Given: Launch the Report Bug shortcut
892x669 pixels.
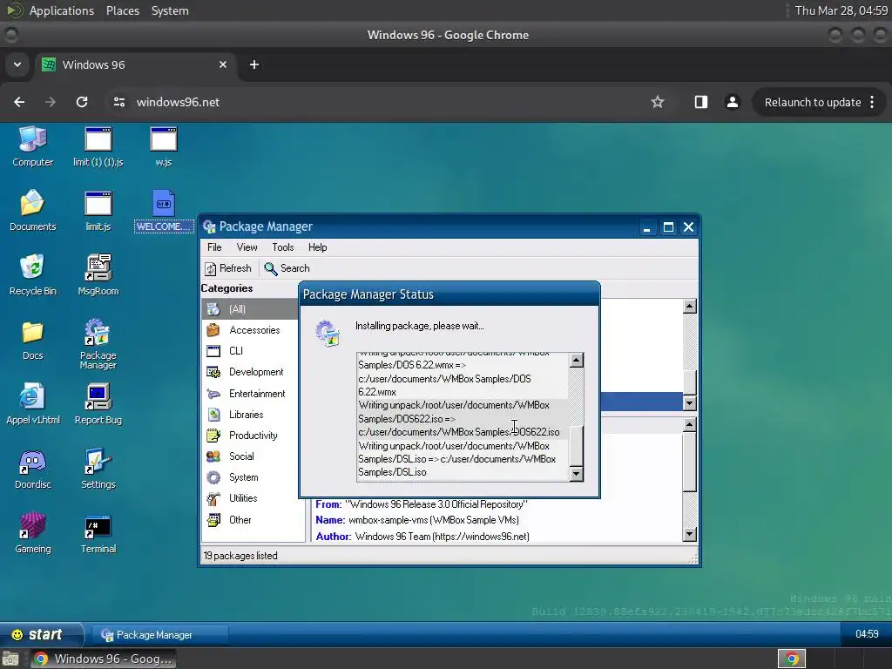Looking at the screenshot, I should click(x=98, y=404).
